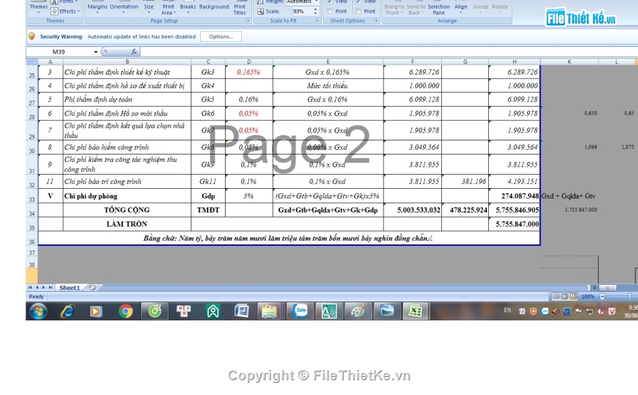Open the Page Setup dialog launcher
Screen dimensions: 638x395
point(247,20)
